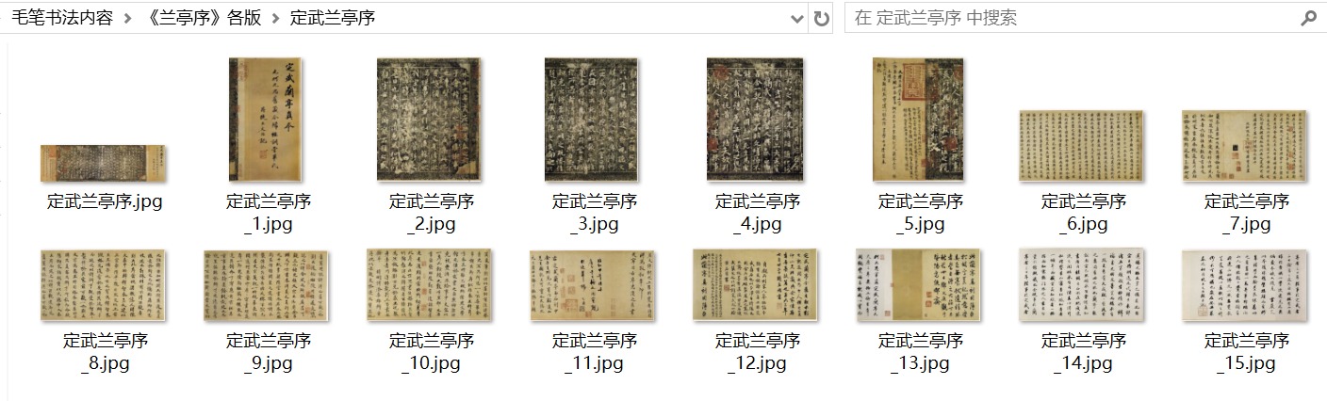Click the refresh icon in address bar
Viewport: 1327px width, 401px height.
[x=821, y=18]
